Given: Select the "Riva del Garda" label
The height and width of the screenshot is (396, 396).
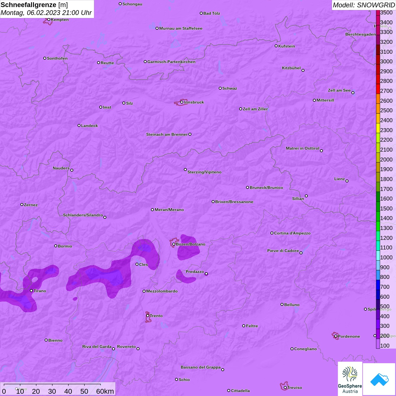Looking at the screenshot, I should tap(97, 346).
